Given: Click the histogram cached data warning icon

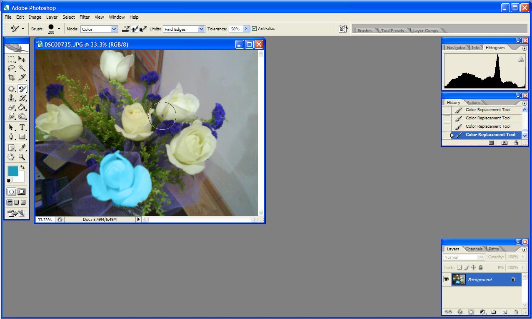Looking at the screenshot, I should tap(521, 59).
